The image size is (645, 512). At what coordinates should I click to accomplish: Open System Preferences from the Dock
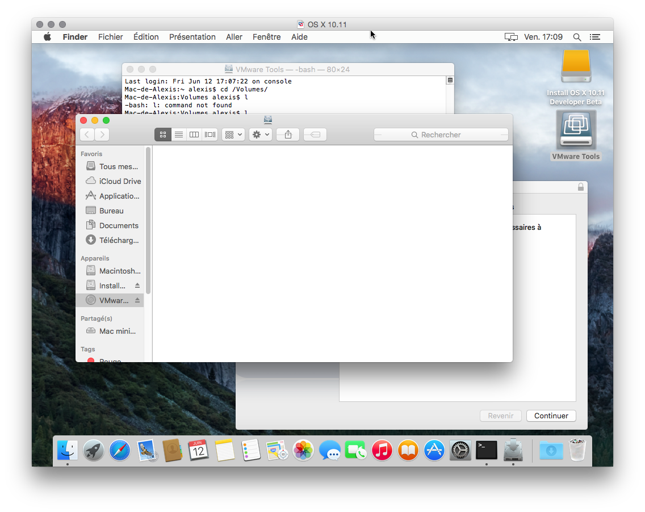point(460,450)
